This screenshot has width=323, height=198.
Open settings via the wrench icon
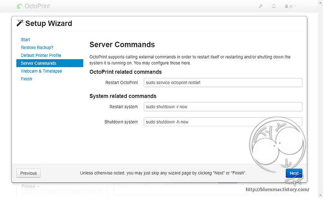click(261, 6)
